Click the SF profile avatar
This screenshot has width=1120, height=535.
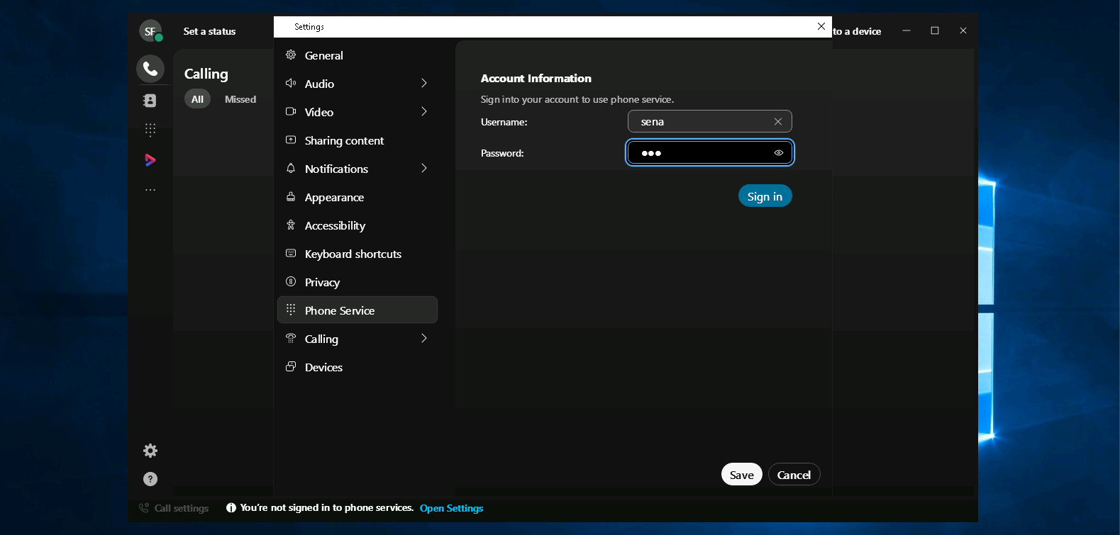tap(150, 31)
